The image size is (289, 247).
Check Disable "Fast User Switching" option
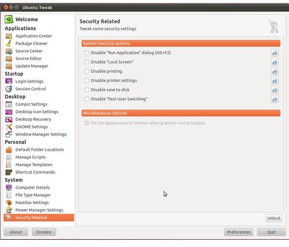click(87, 99)
